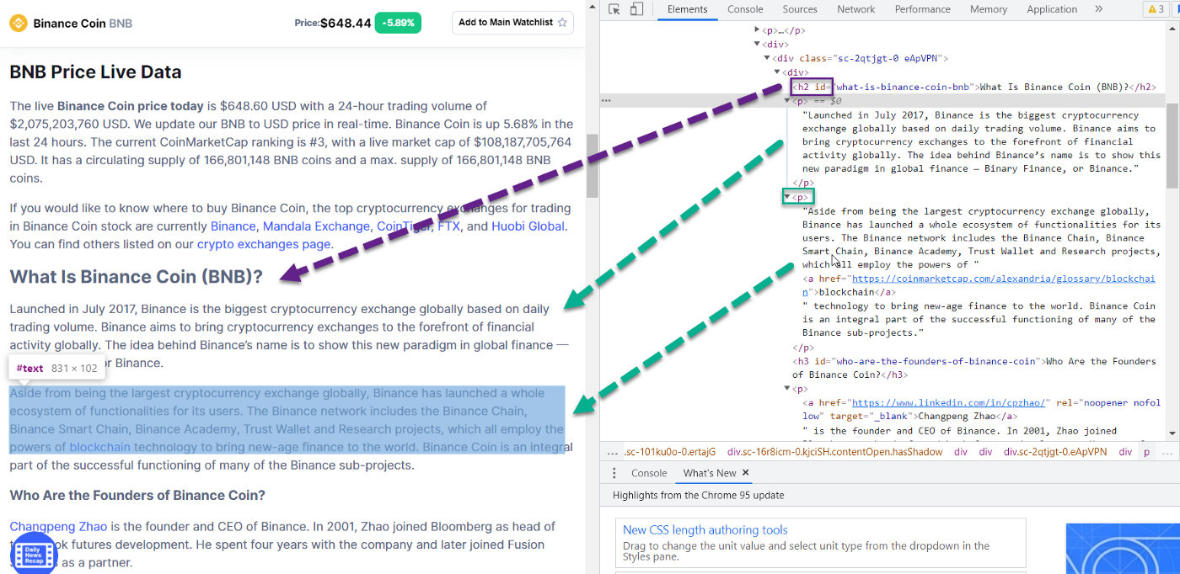Collapse the div class sc-2qtjgt-0 eApVPN node
The width and height of the screenshot is (1180, 574).
[x=767, y=58]
